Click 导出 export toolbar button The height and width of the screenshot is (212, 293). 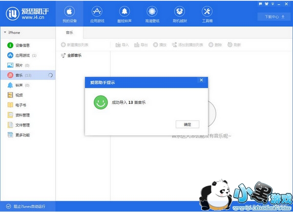[x=141, y=45]
